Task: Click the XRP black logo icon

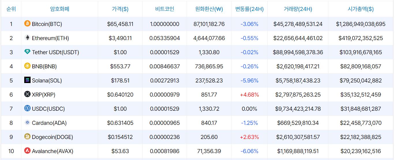Action: click(27, 94)
